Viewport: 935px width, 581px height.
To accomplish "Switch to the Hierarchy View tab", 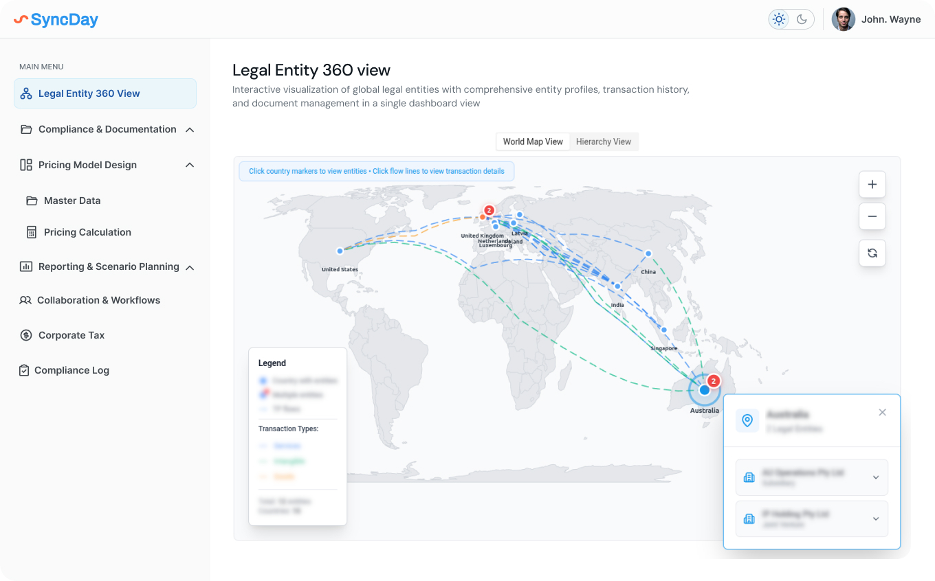I will pyautogui.click(x=603, y=141).
